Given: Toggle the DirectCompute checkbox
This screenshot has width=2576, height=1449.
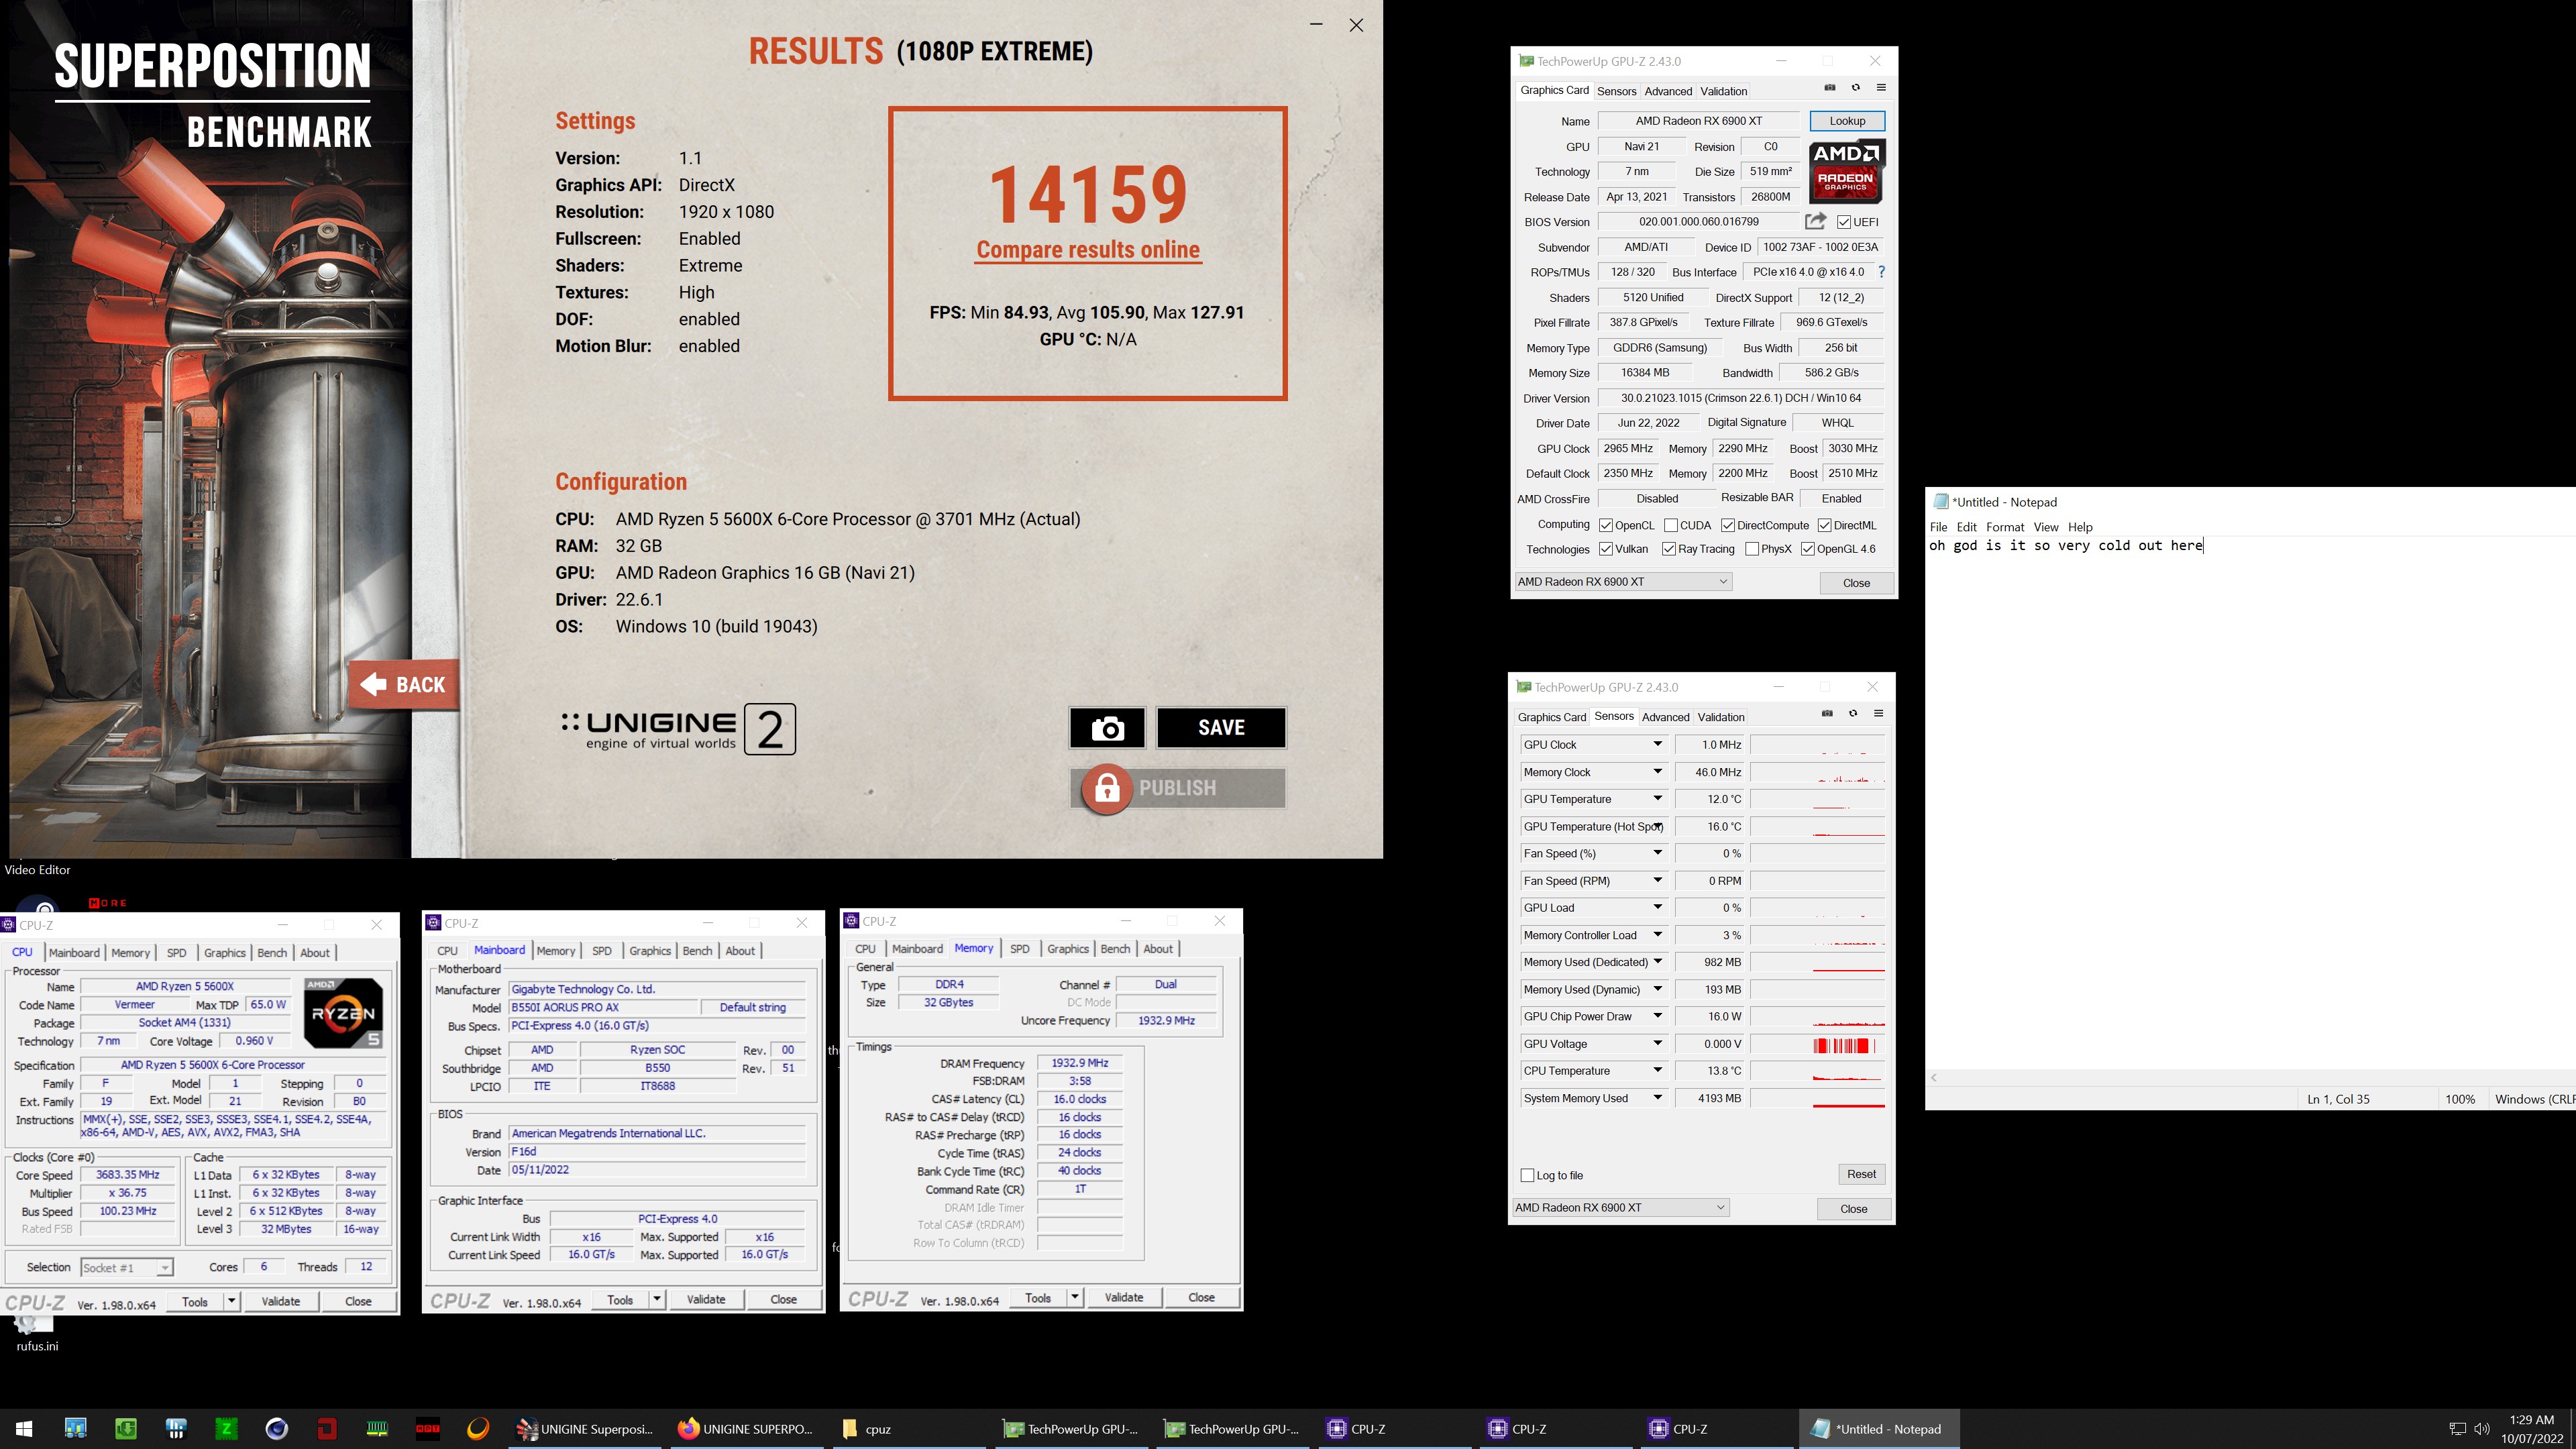Looking at the screenshot, I should [1727, 525].
